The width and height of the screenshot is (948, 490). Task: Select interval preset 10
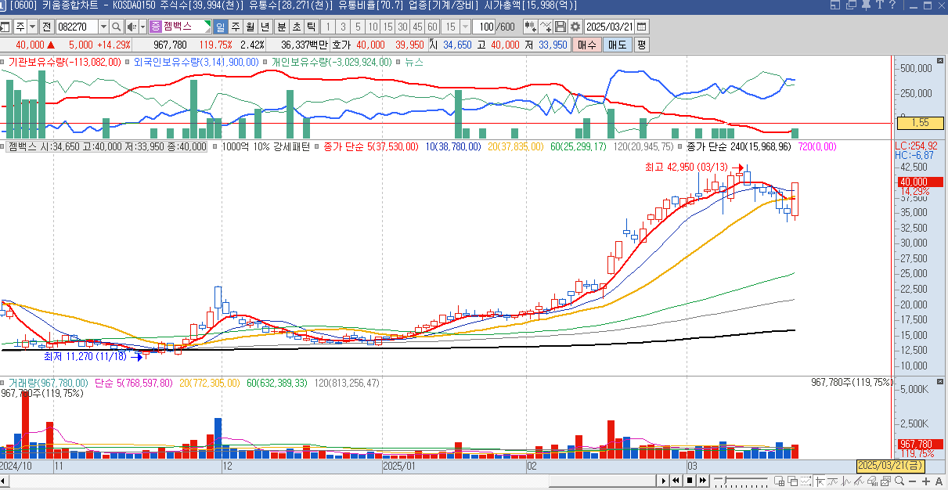pyautogui.click(x=373, y=27)
